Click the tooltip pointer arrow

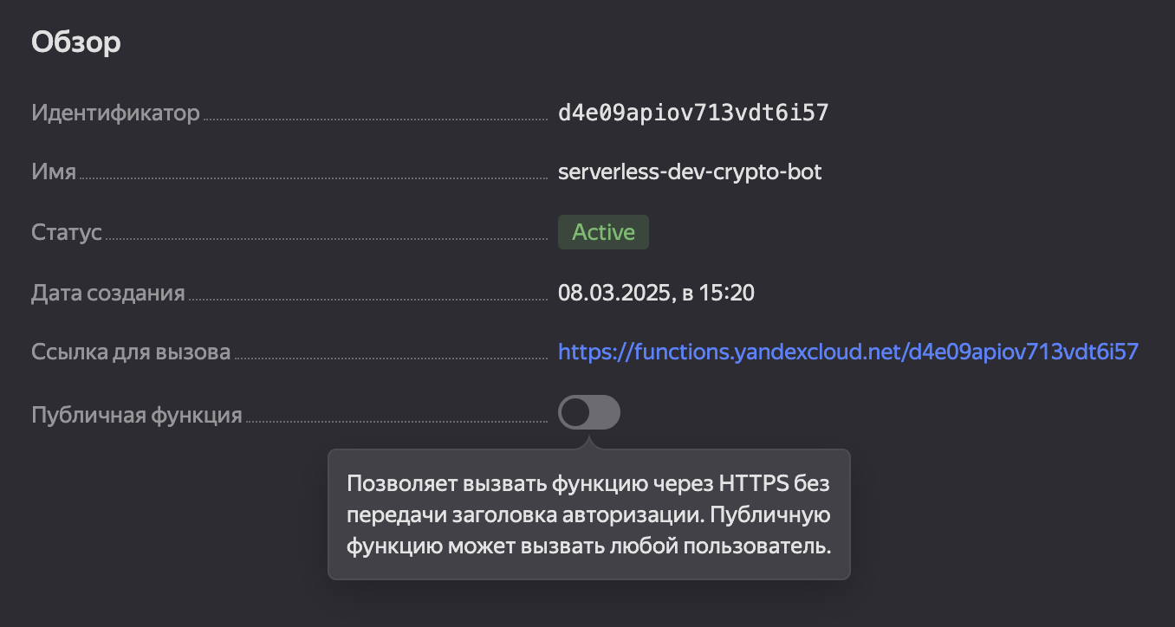pos(588,444)
